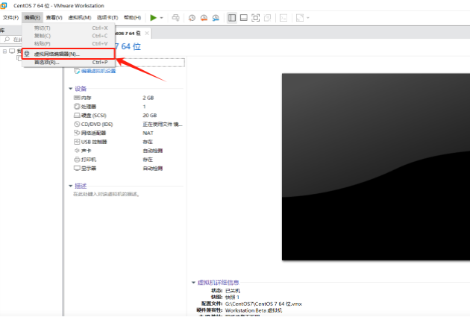Toggle the library sidebar view icon
Viewport: 470px width, 323px height.
point(232,18)
